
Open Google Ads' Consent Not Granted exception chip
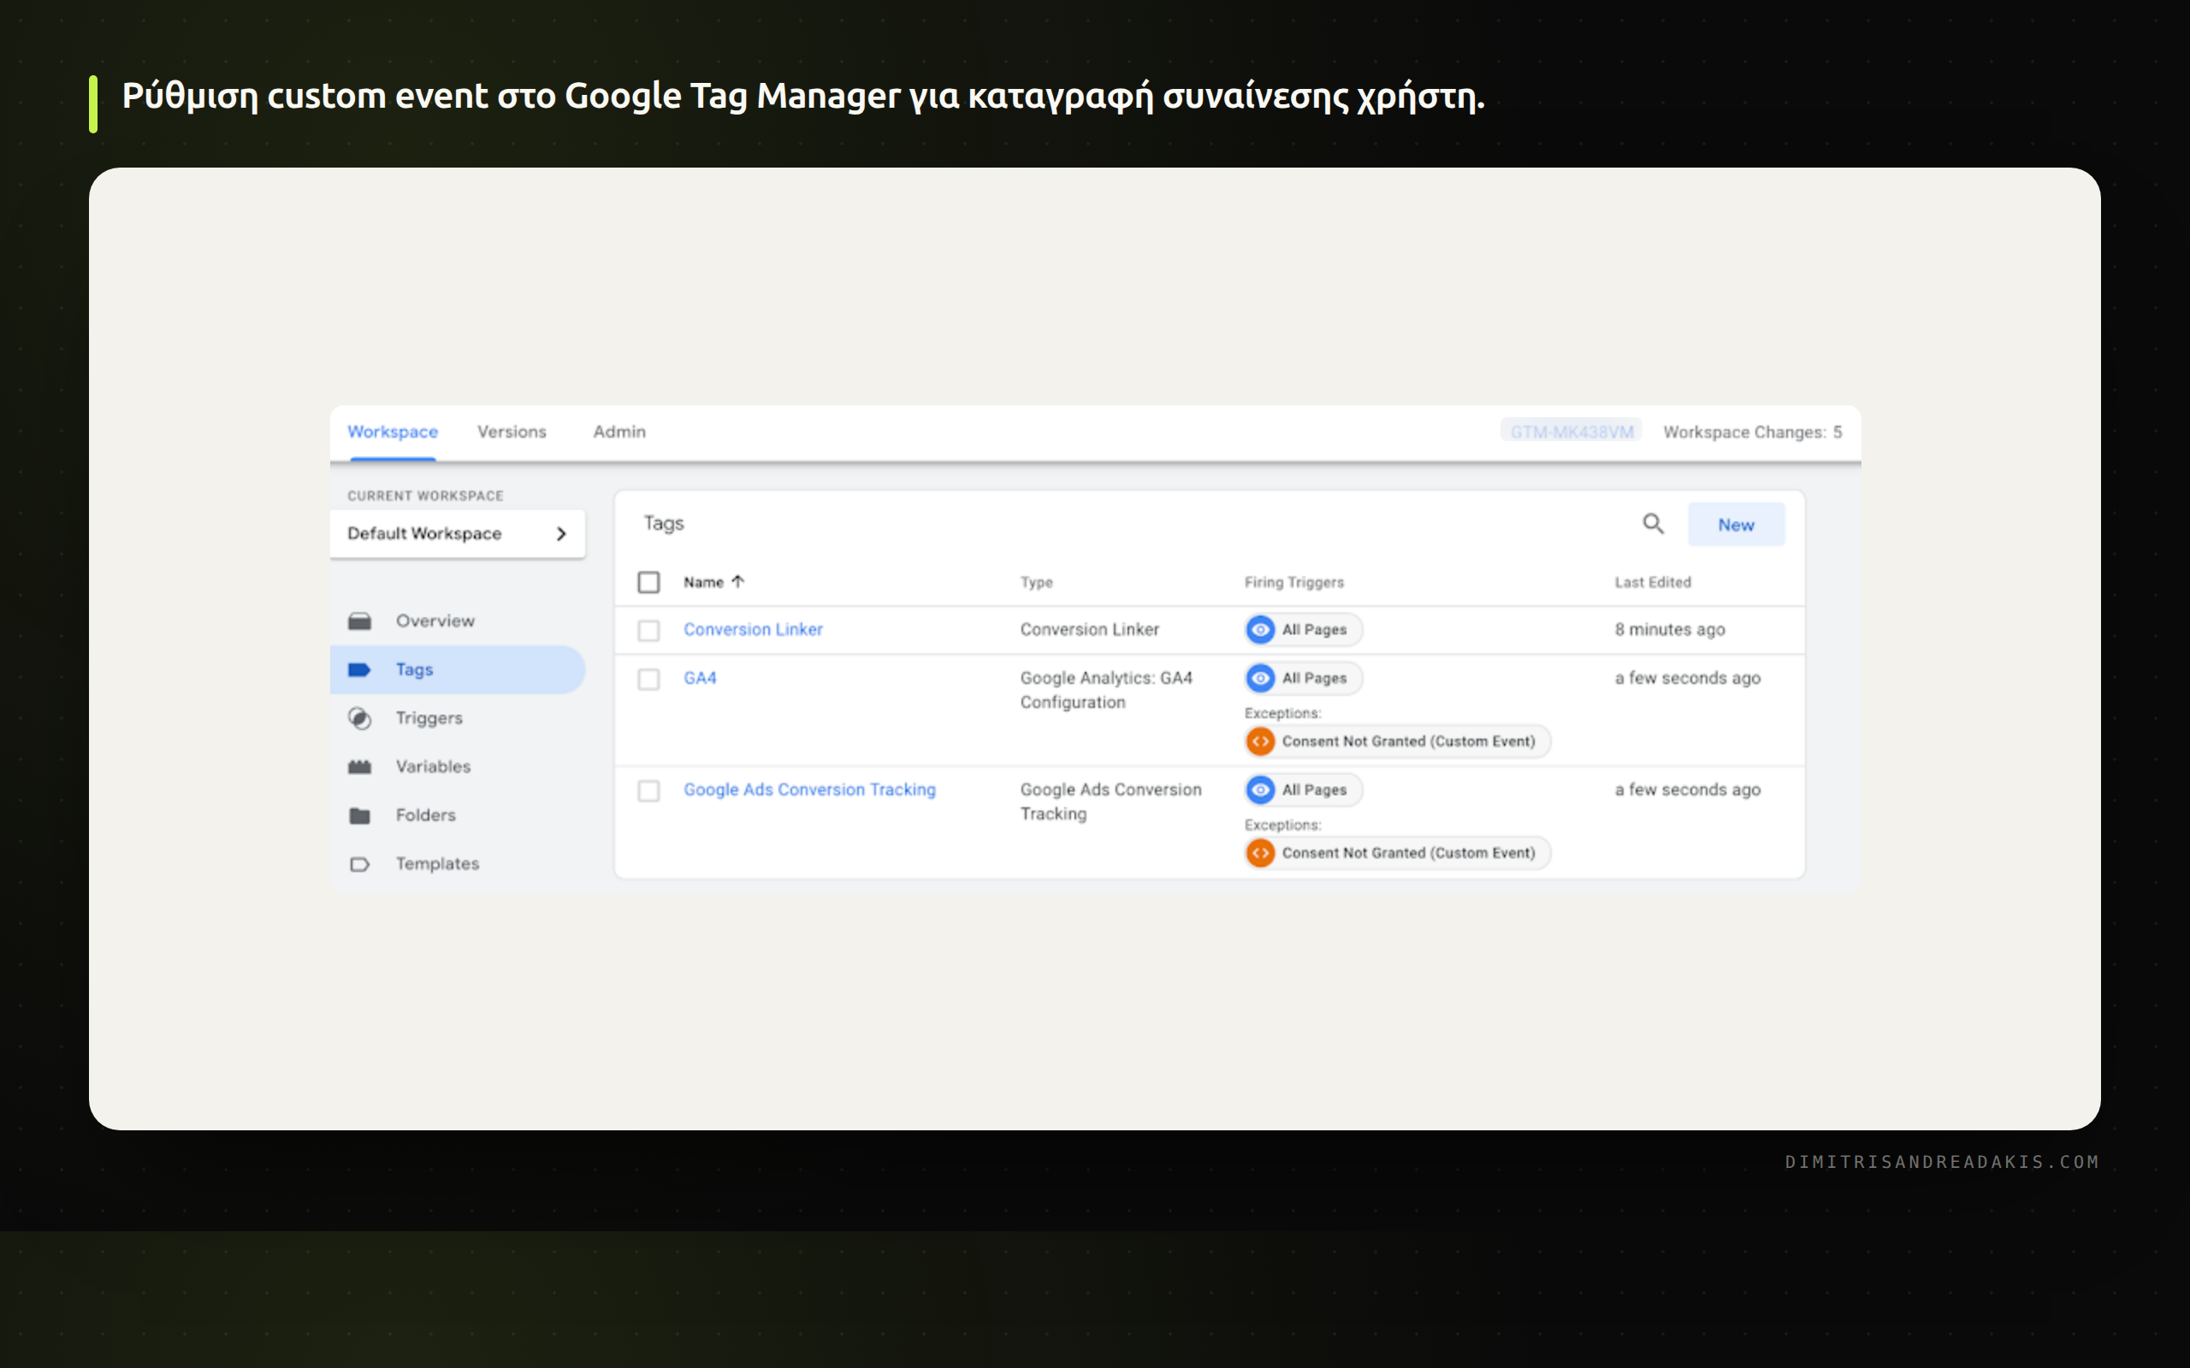coord(1397,853)
